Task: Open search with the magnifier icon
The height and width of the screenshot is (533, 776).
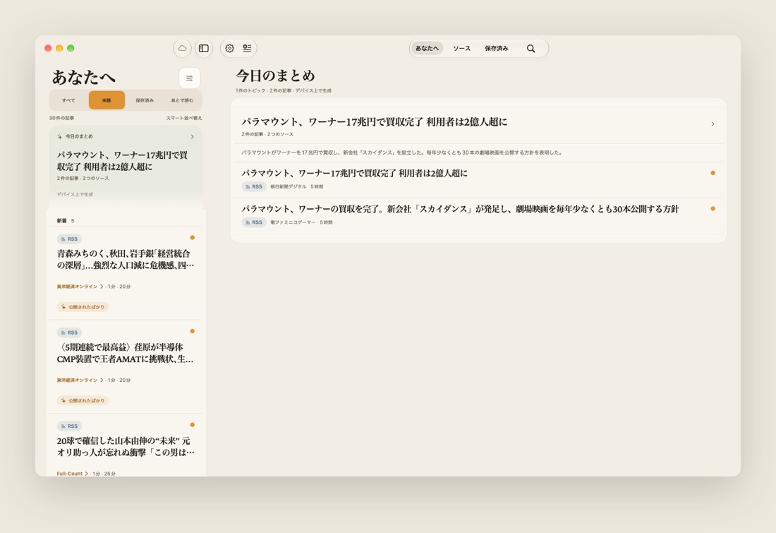Action: [x=531, y=48]
